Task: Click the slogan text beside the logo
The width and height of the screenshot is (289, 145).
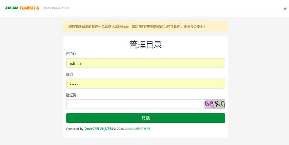Action: pyautogui.click(x=57, y=8)
